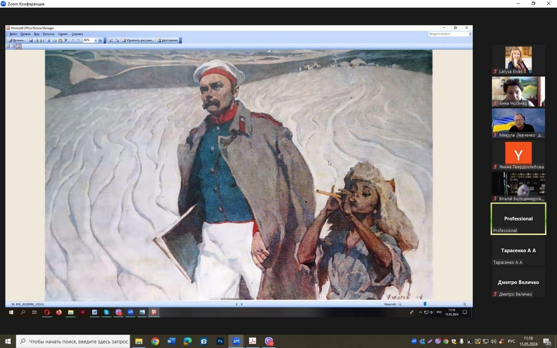This screenshot has width=557, height=348.
Task: Switch to single picture view
Action: tap(19, 47)
